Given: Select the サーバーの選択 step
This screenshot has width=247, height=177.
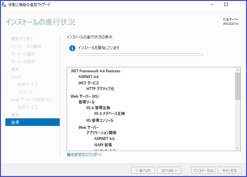Looking at the screenshot, I should click(x=23, y=54).
